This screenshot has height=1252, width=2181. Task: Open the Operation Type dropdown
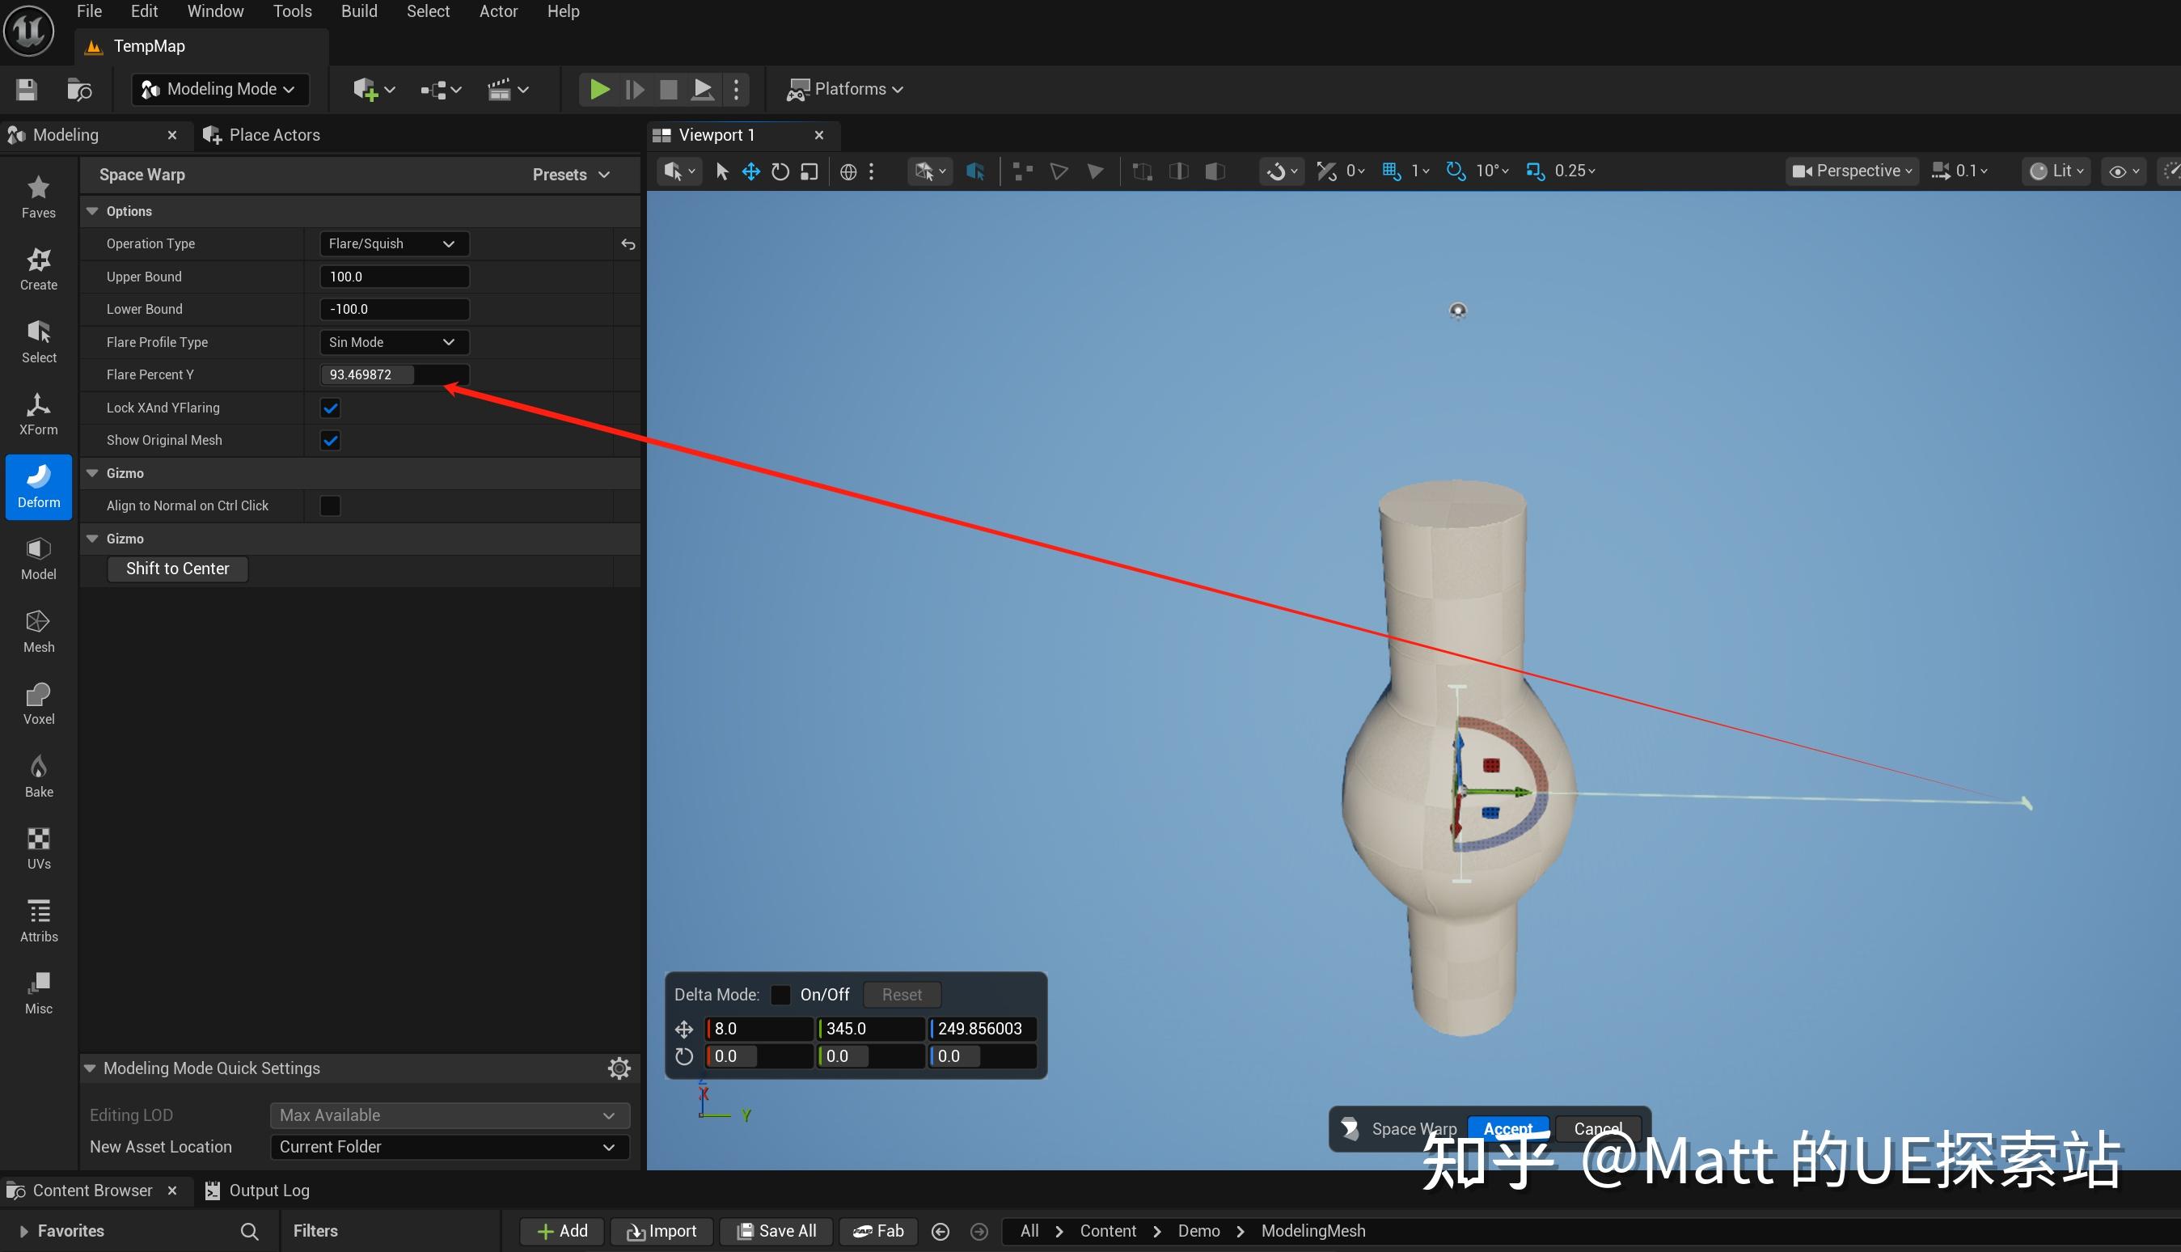tap(393, 243)
